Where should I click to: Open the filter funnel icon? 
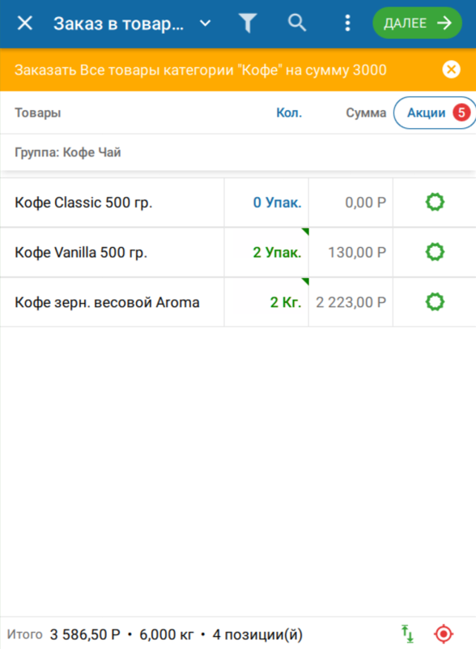[x=248, y=23]
